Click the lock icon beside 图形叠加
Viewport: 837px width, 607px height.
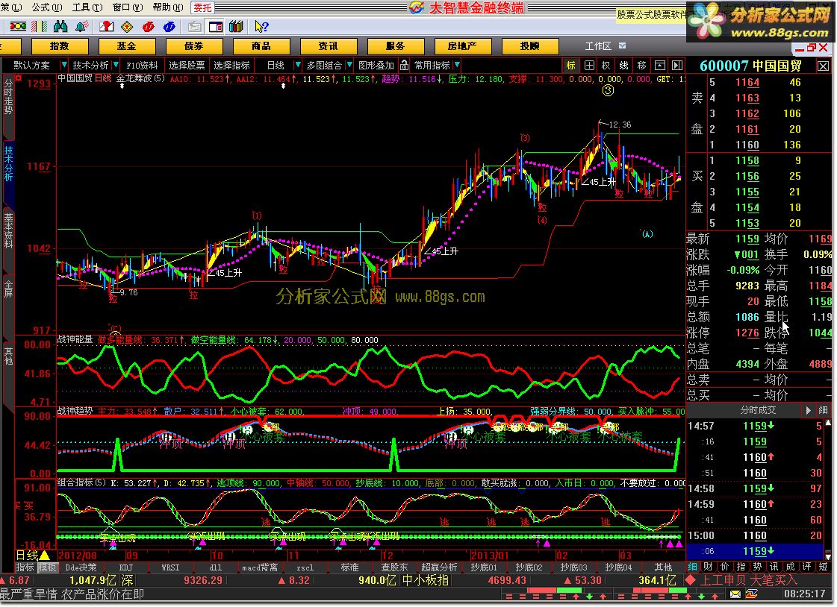(404, 65)
